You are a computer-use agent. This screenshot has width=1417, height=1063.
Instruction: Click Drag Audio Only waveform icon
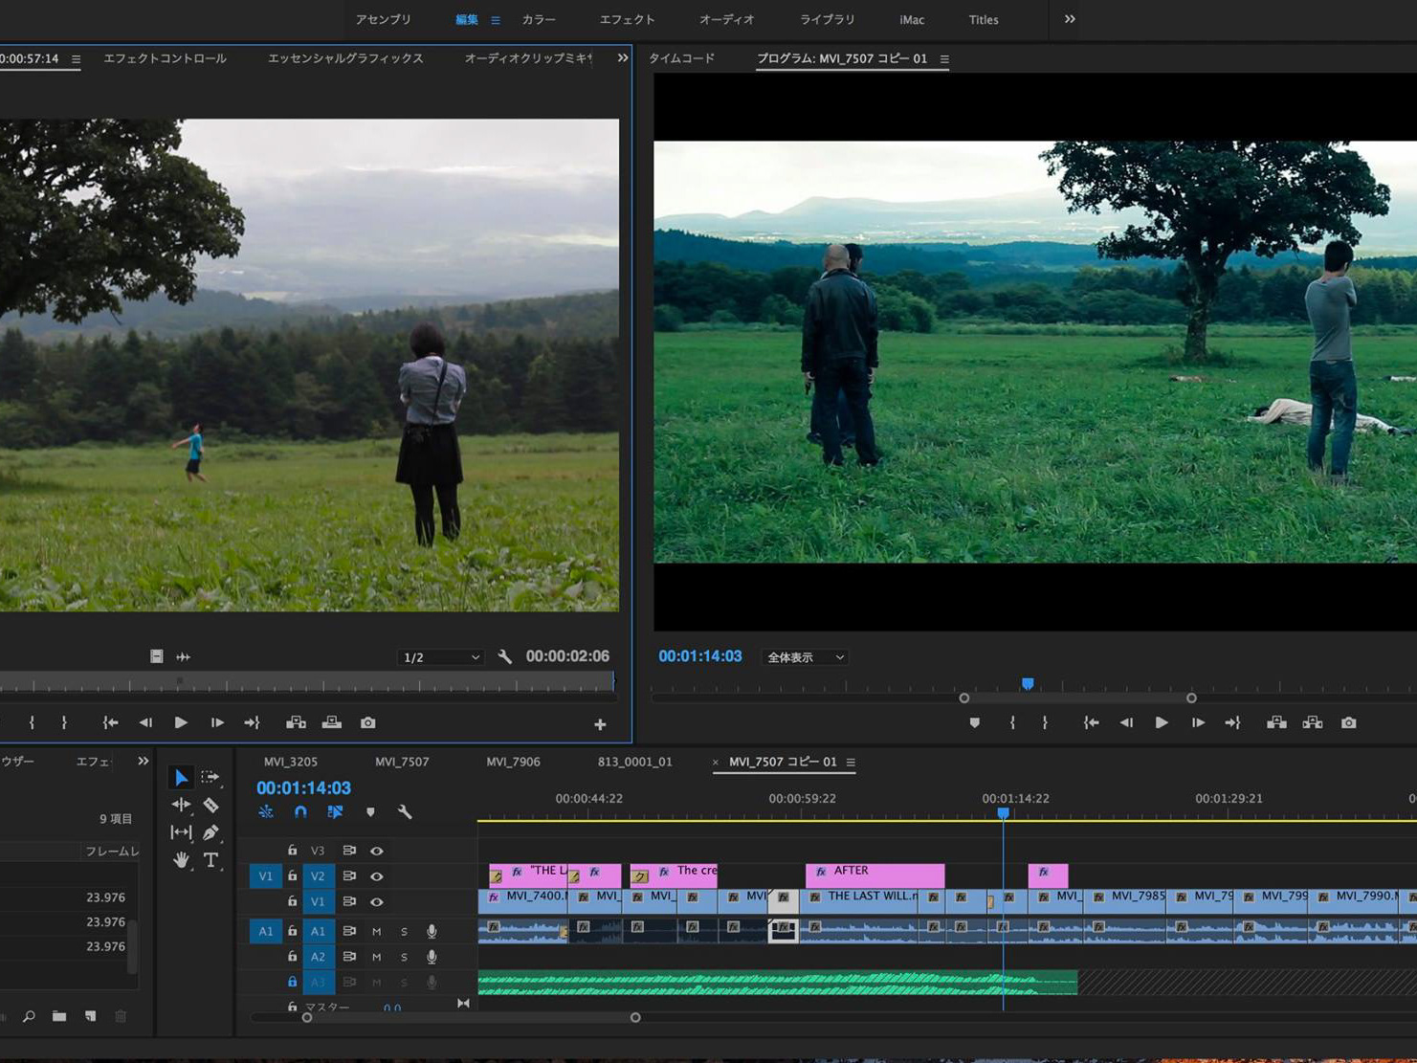pyautogui.click(x=184, y=656)
